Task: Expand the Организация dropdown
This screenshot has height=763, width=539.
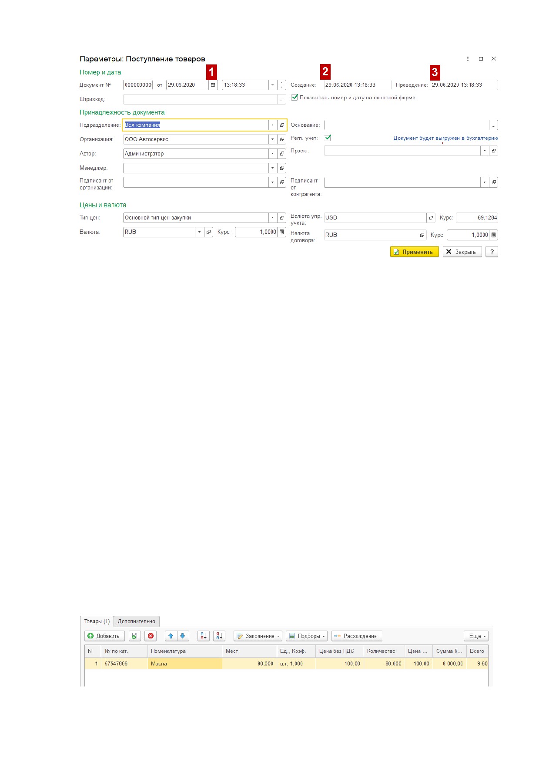Action: pos(273,139)
